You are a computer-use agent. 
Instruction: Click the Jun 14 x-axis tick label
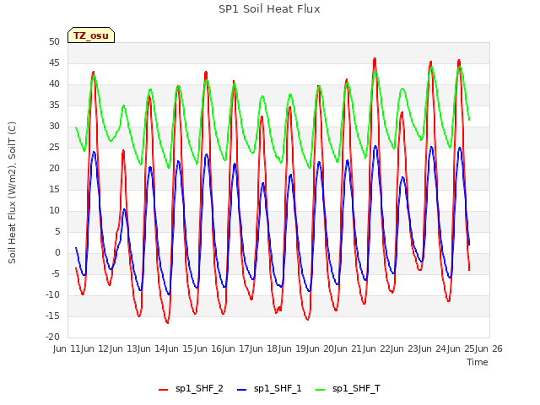click(150, 348)
